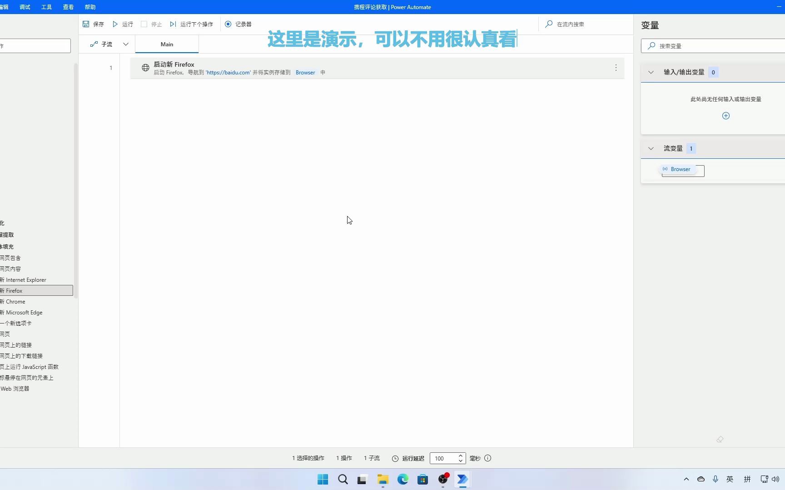Select the 保存 (Save) icon

(86, 24)
